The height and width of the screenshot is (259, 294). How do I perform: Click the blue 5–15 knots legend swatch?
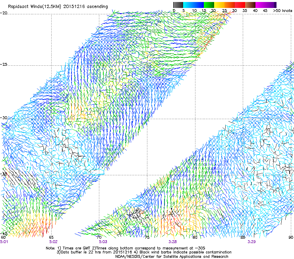tap(193, 5)
